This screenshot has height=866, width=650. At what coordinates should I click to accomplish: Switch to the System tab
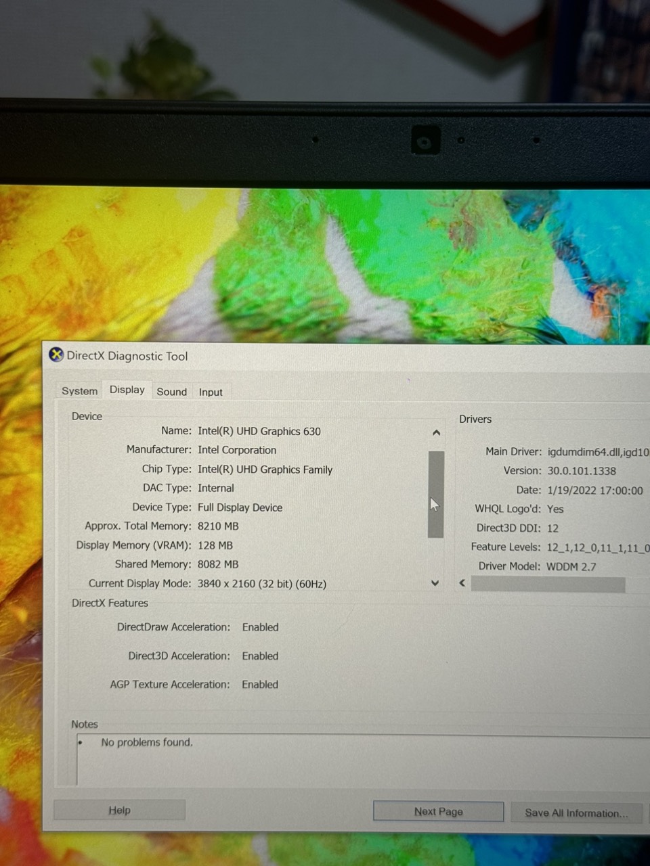79,391
